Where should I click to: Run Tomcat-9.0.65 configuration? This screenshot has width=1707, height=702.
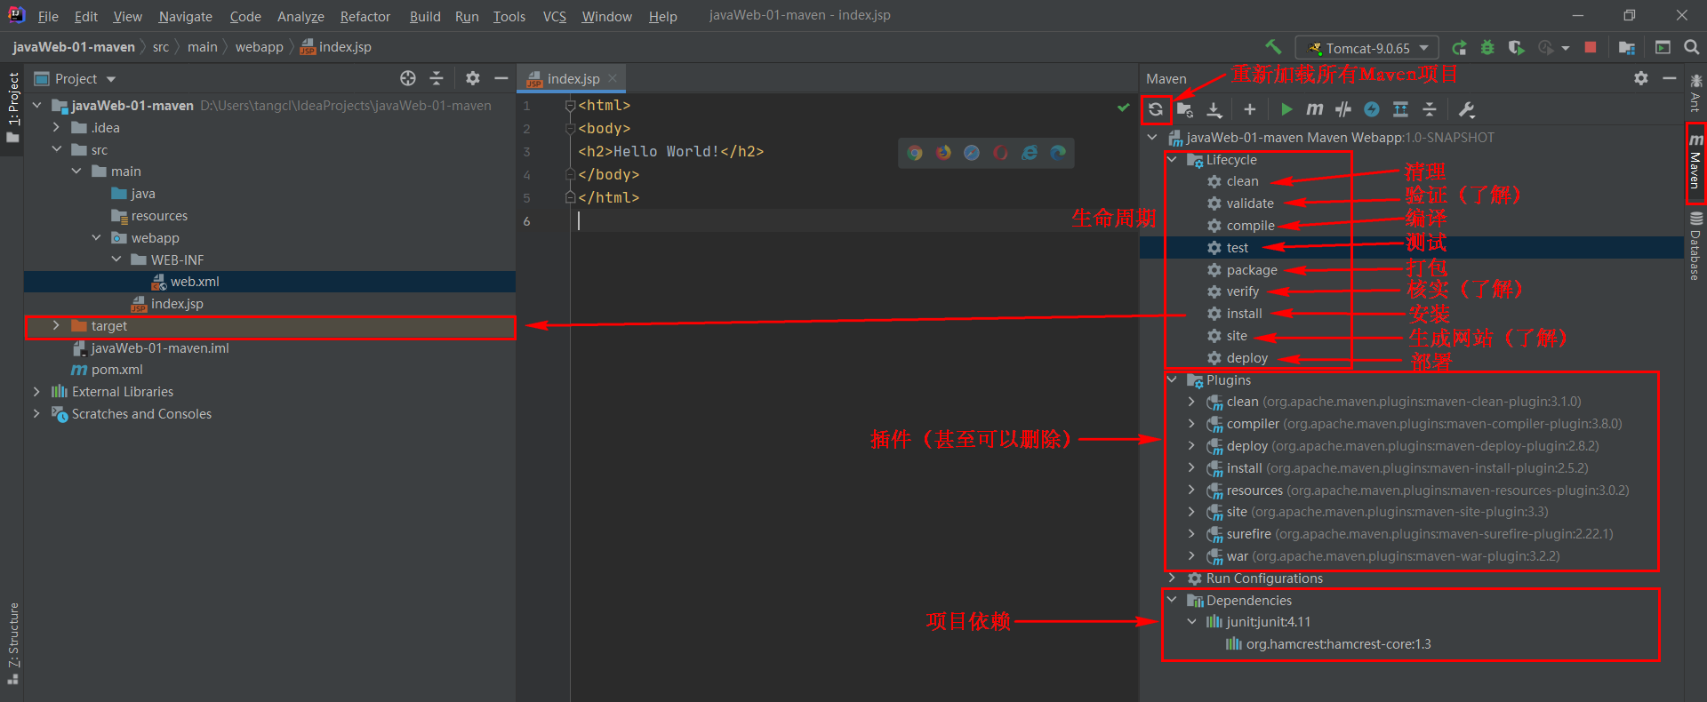click(1459, 48)
